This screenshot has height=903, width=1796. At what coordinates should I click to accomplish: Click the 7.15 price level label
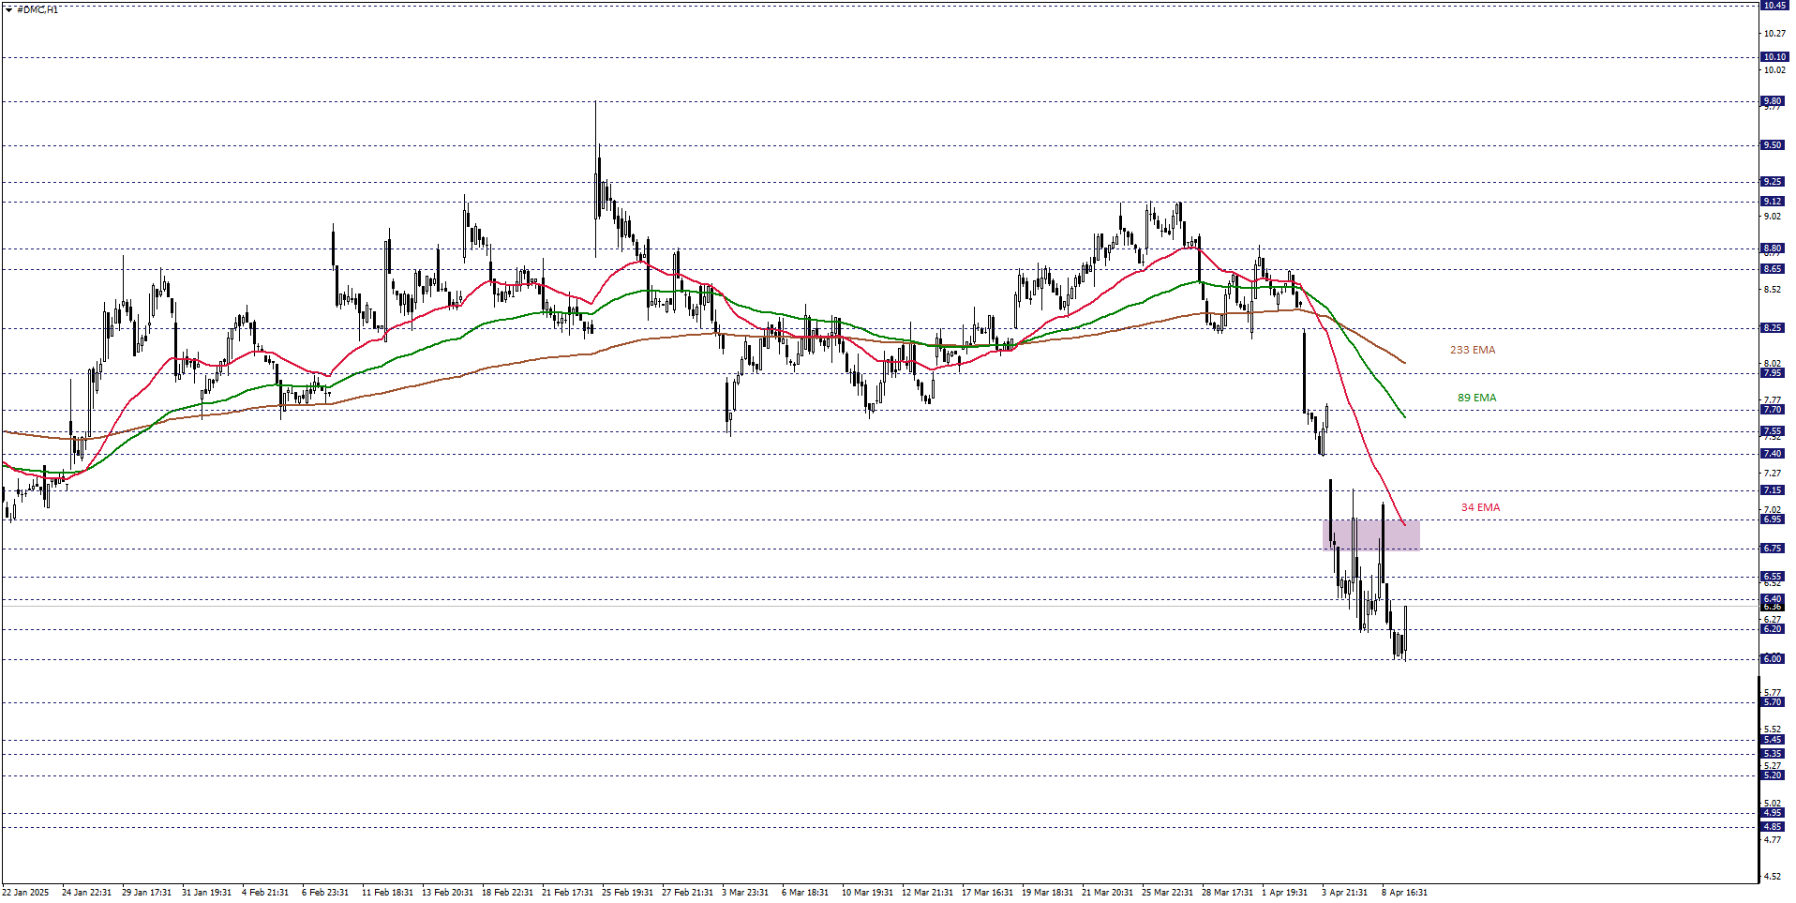(x=1772, y=490)
